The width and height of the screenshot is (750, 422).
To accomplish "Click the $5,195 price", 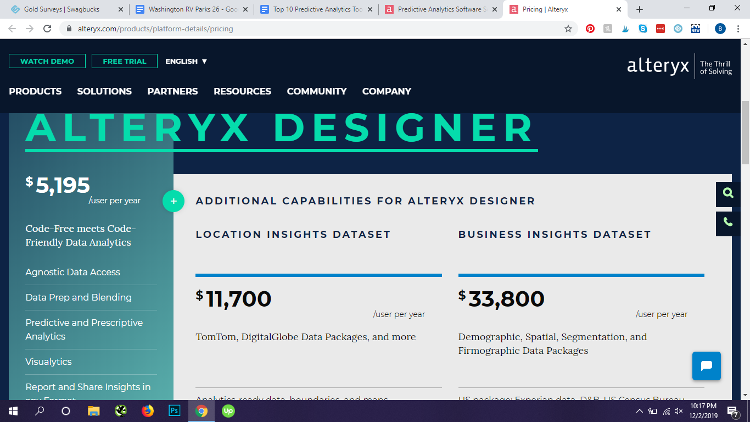I will click(x=58, y=185).
